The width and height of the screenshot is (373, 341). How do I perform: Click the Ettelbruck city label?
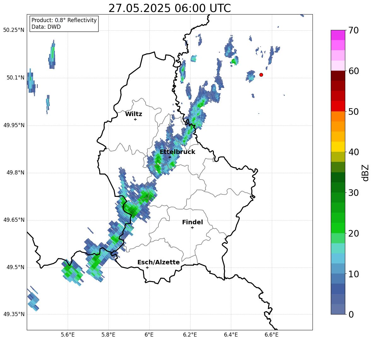(x=177, y=152)
